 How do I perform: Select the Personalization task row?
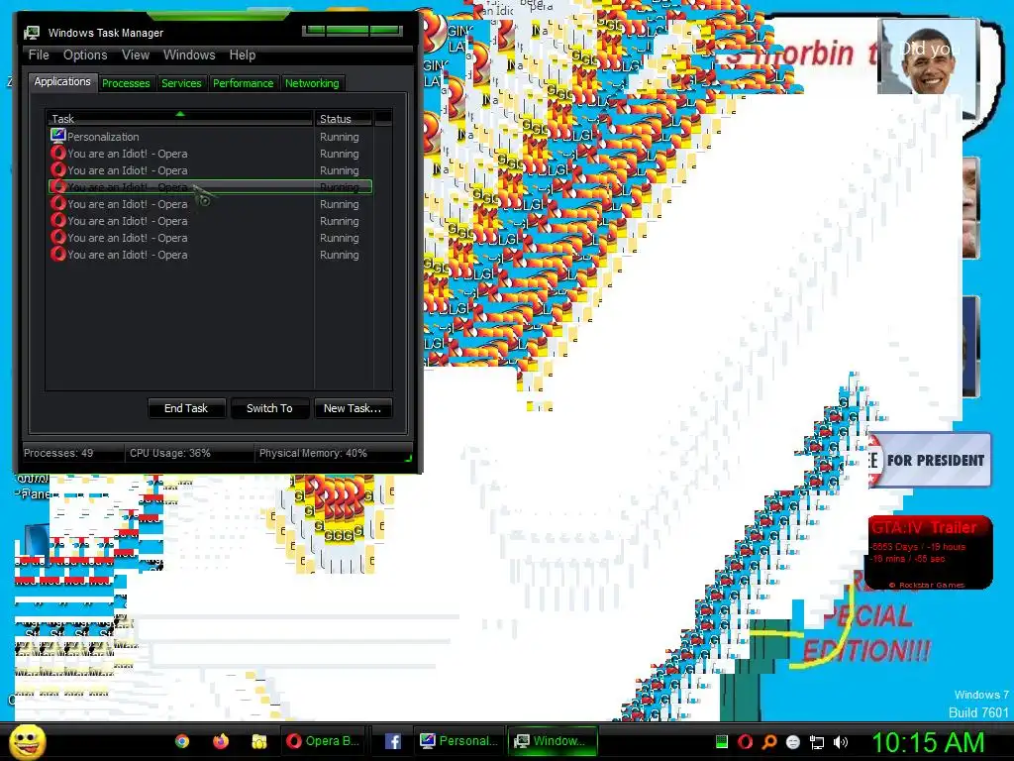tap(210, 137)
